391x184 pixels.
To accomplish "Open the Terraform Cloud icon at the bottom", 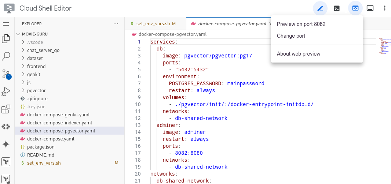I will (6, 179).
